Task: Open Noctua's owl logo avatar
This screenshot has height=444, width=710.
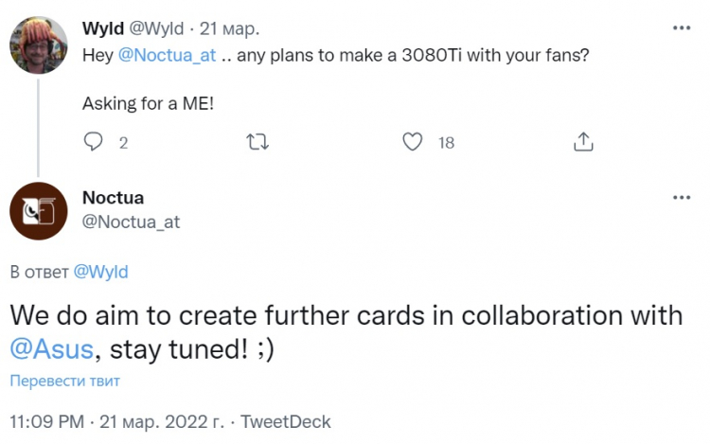Action: click(x=37, y=210)
